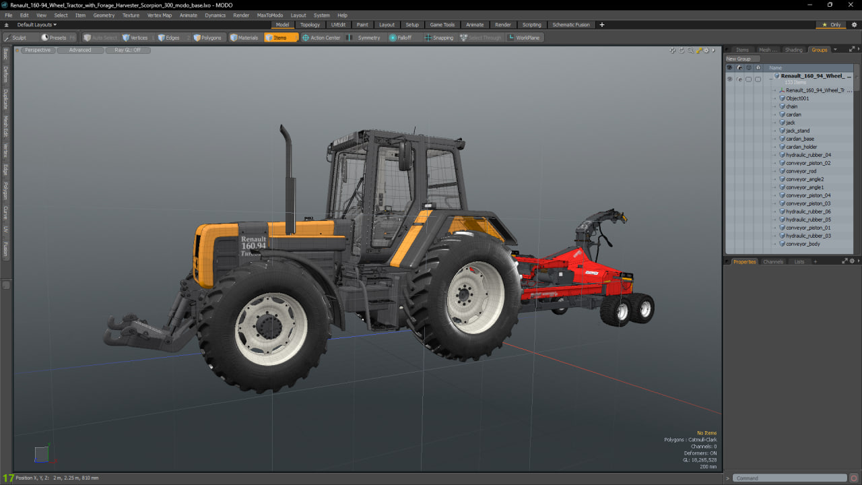
Task: Switch to the Channels tab
Action: point(773,261)
